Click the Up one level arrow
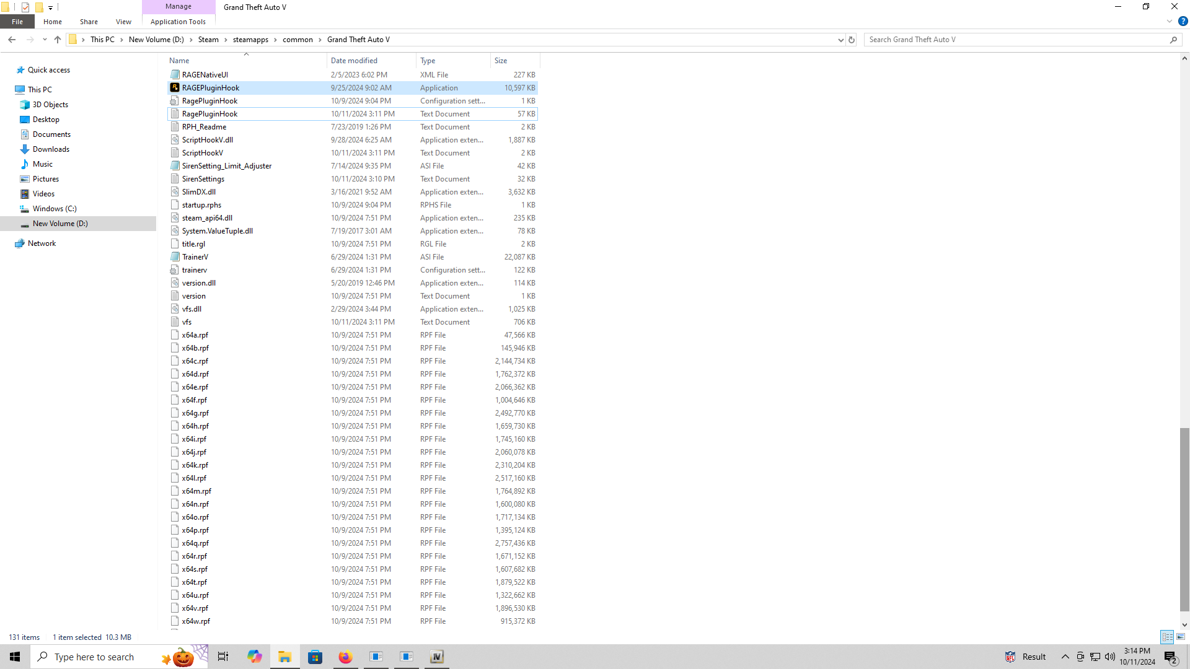The width and height of the screenshot is (1190, 669). point(58,40)
